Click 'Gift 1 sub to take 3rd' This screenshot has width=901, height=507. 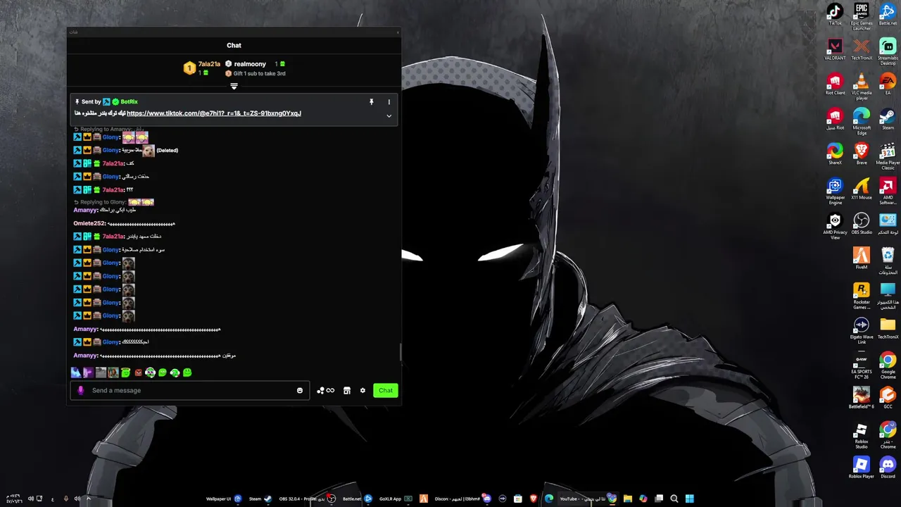tap(259, 73)
